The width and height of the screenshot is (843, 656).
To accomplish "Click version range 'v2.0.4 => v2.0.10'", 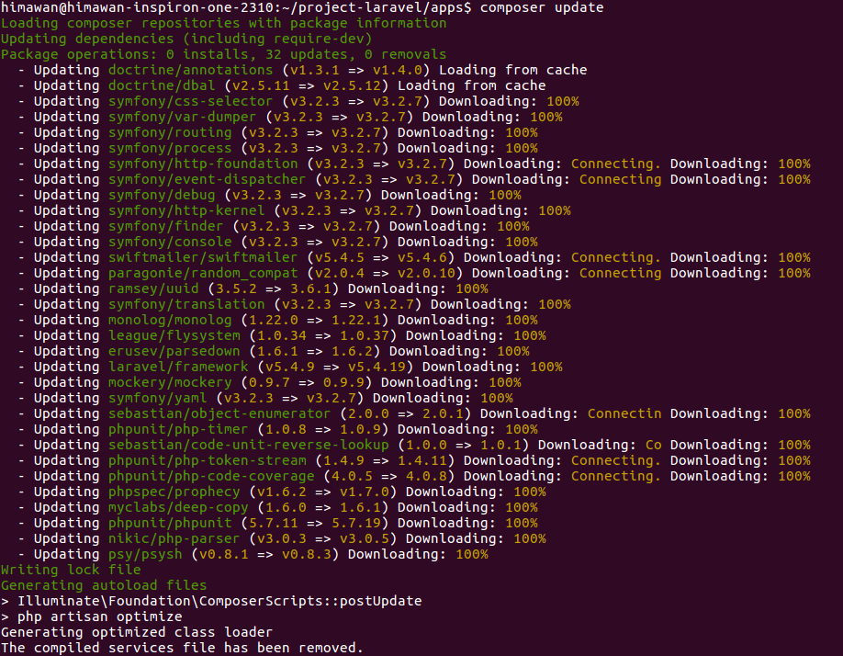I will click(x=385, y=273).
